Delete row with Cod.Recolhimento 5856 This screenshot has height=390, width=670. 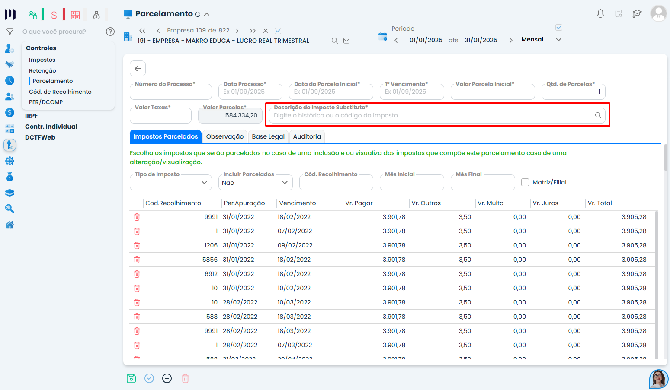[137, 260]
